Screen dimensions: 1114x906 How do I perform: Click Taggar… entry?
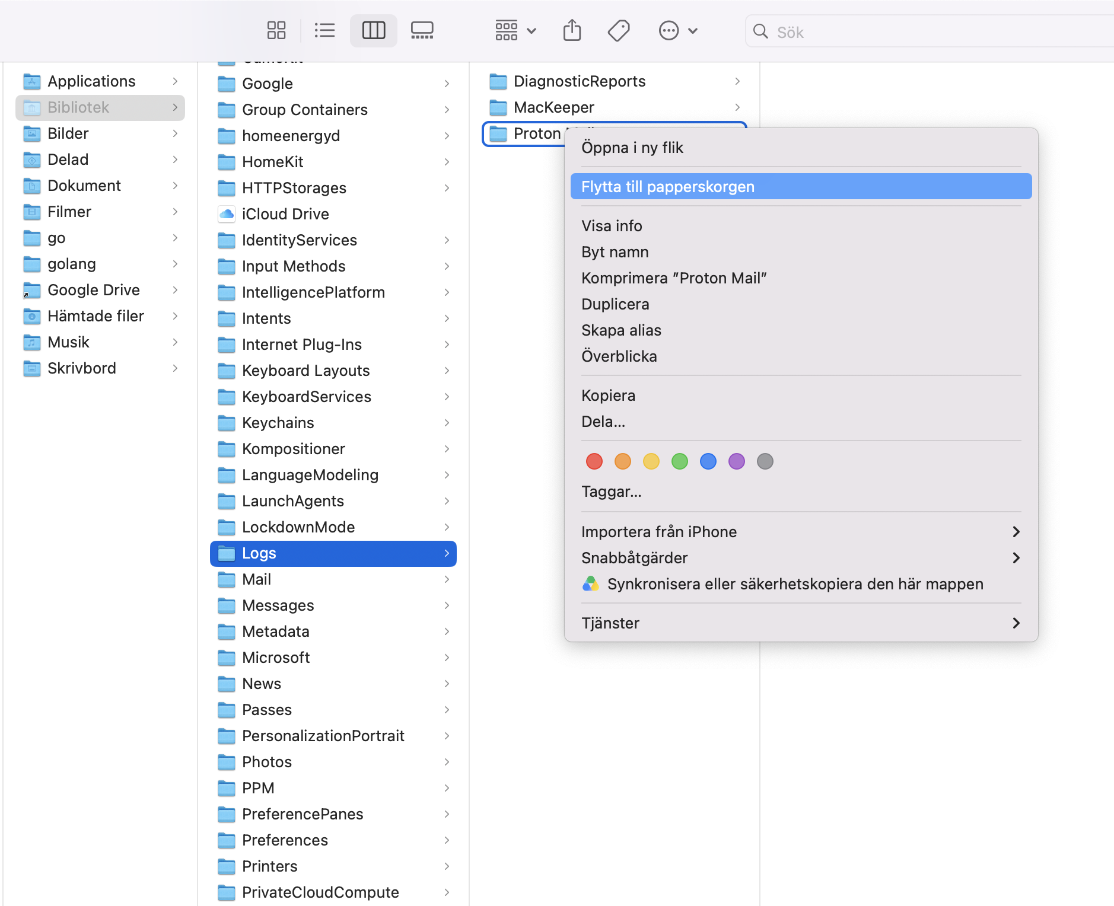pos(801,492)
